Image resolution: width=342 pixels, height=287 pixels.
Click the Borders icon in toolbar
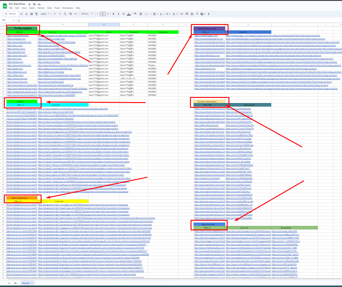click(140, 14)
